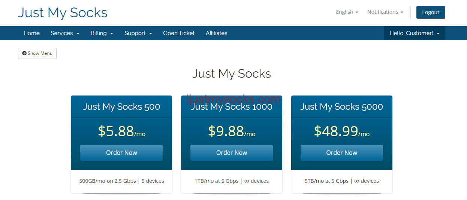Viewport: 467px width, 200px height.
Task: Click the Just My Socks 500 plan title
Action: click(121, 107)
